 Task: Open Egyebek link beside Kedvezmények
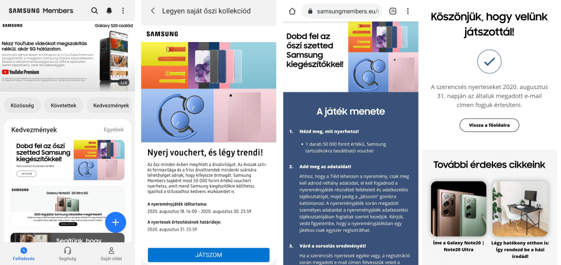(x=114, y=130)
